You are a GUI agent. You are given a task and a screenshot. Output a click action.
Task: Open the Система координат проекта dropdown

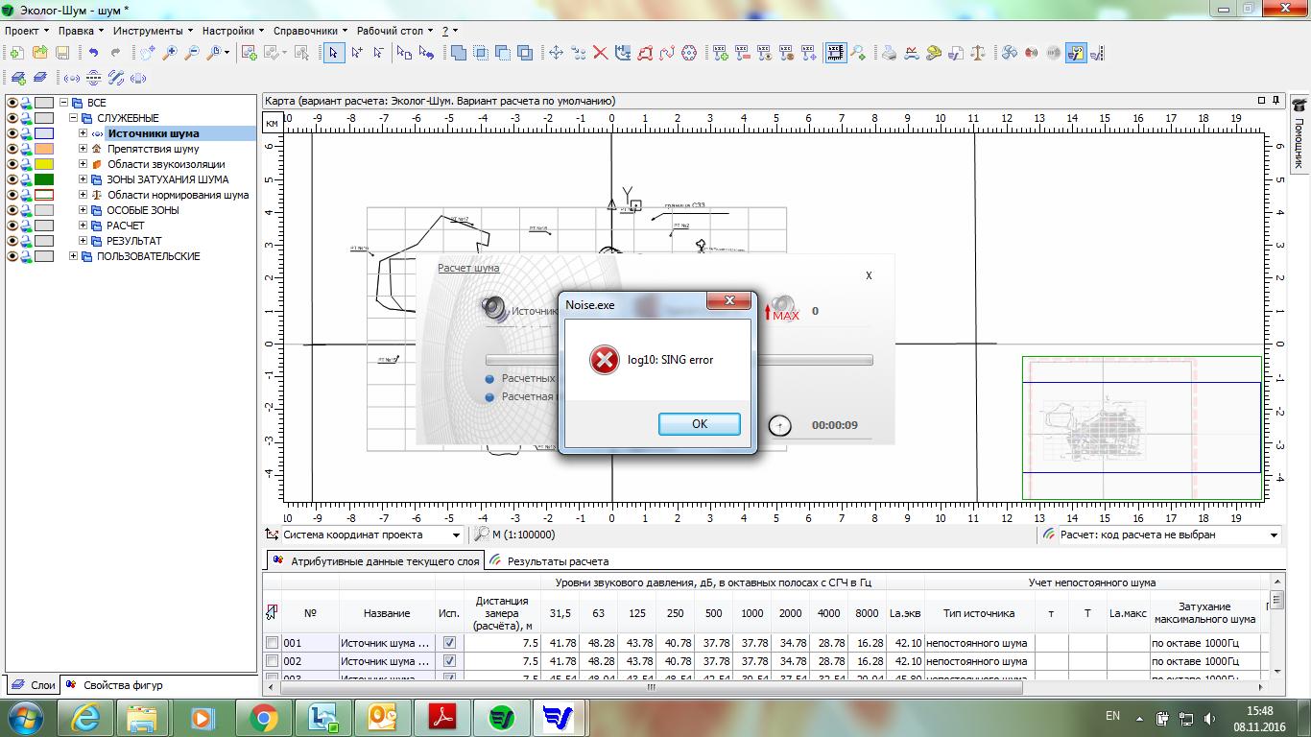coord(456,535)
